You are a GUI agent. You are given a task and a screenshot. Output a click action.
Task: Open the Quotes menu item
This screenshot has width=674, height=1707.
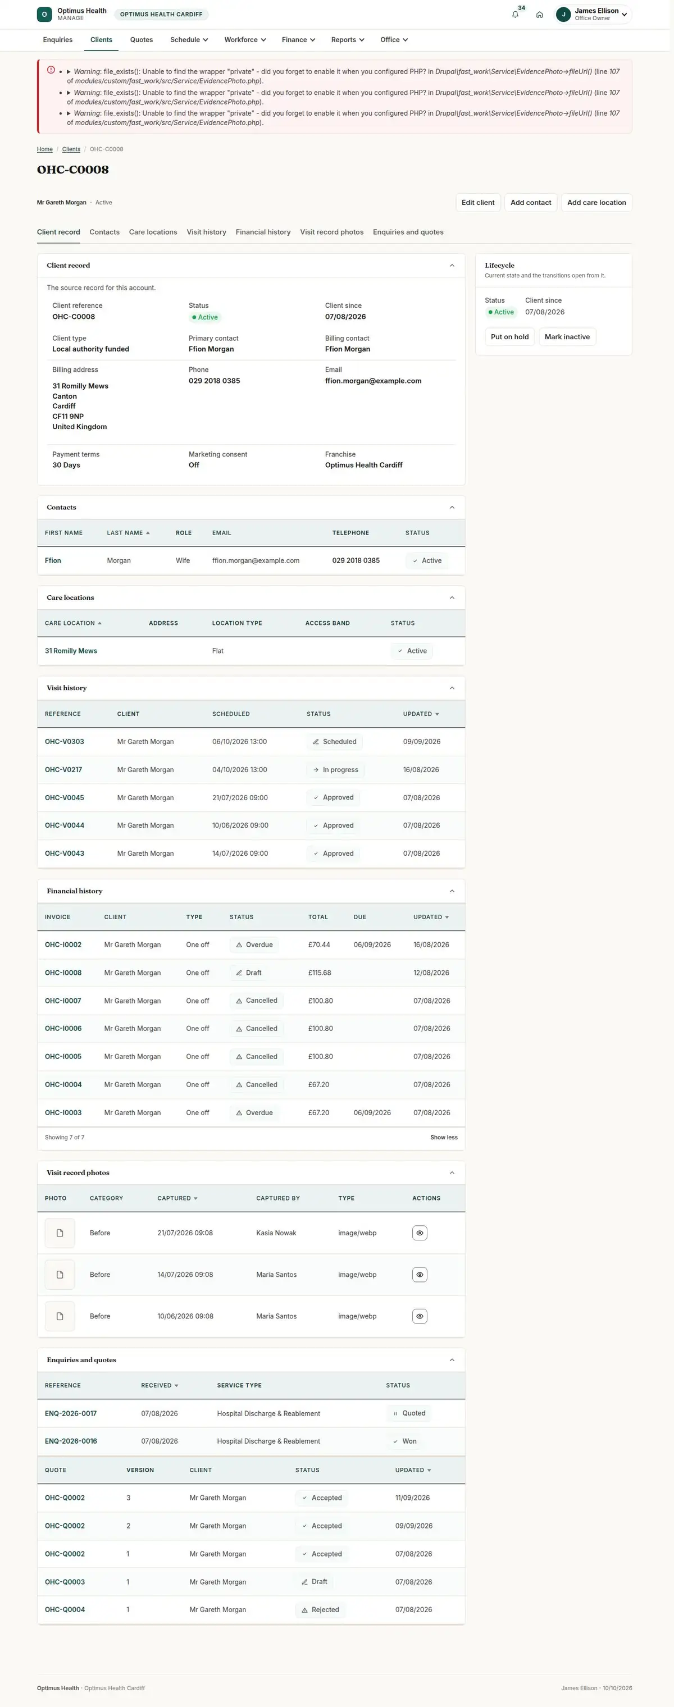tap(141, 40)
